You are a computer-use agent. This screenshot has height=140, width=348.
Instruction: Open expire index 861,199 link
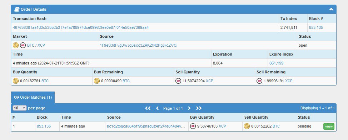[276, 63]
